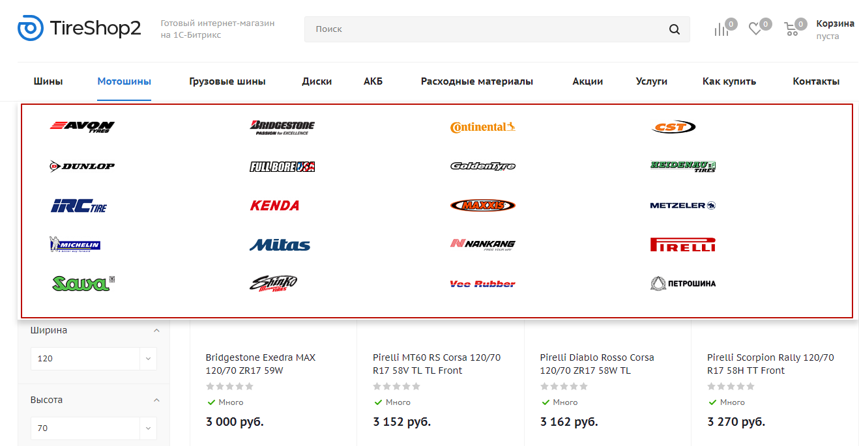Click the 3 000 руб. price

(x=235, y=422)
